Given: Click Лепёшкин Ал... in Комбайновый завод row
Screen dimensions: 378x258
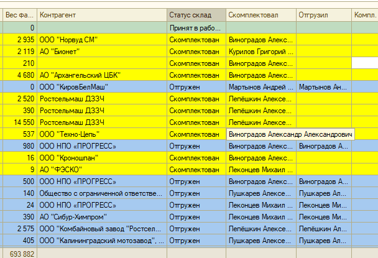Looking at the screenshot, I should [324, 229].
